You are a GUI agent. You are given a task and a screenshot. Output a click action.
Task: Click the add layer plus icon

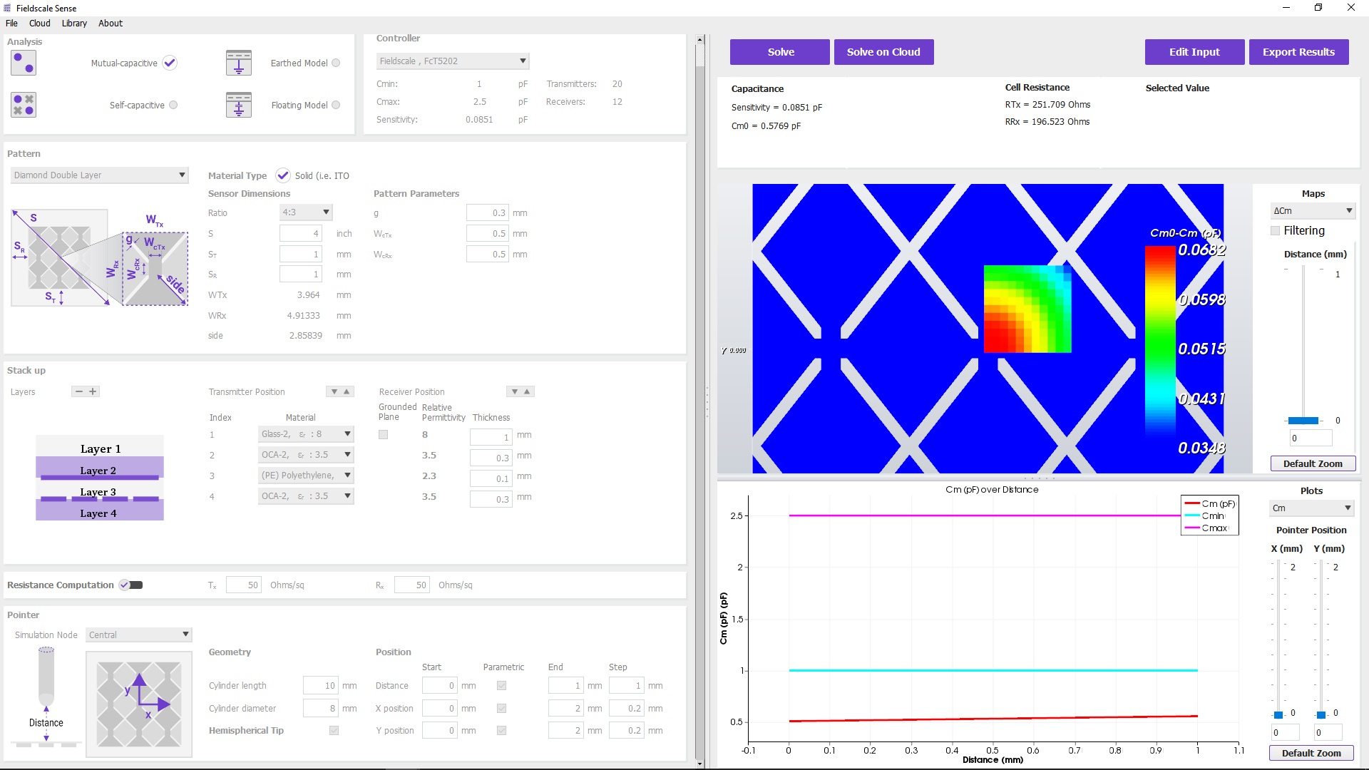(91, 391)
